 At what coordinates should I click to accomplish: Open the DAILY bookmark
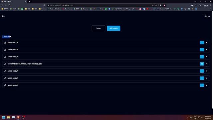pyautogui.click(x=13, y=9)
